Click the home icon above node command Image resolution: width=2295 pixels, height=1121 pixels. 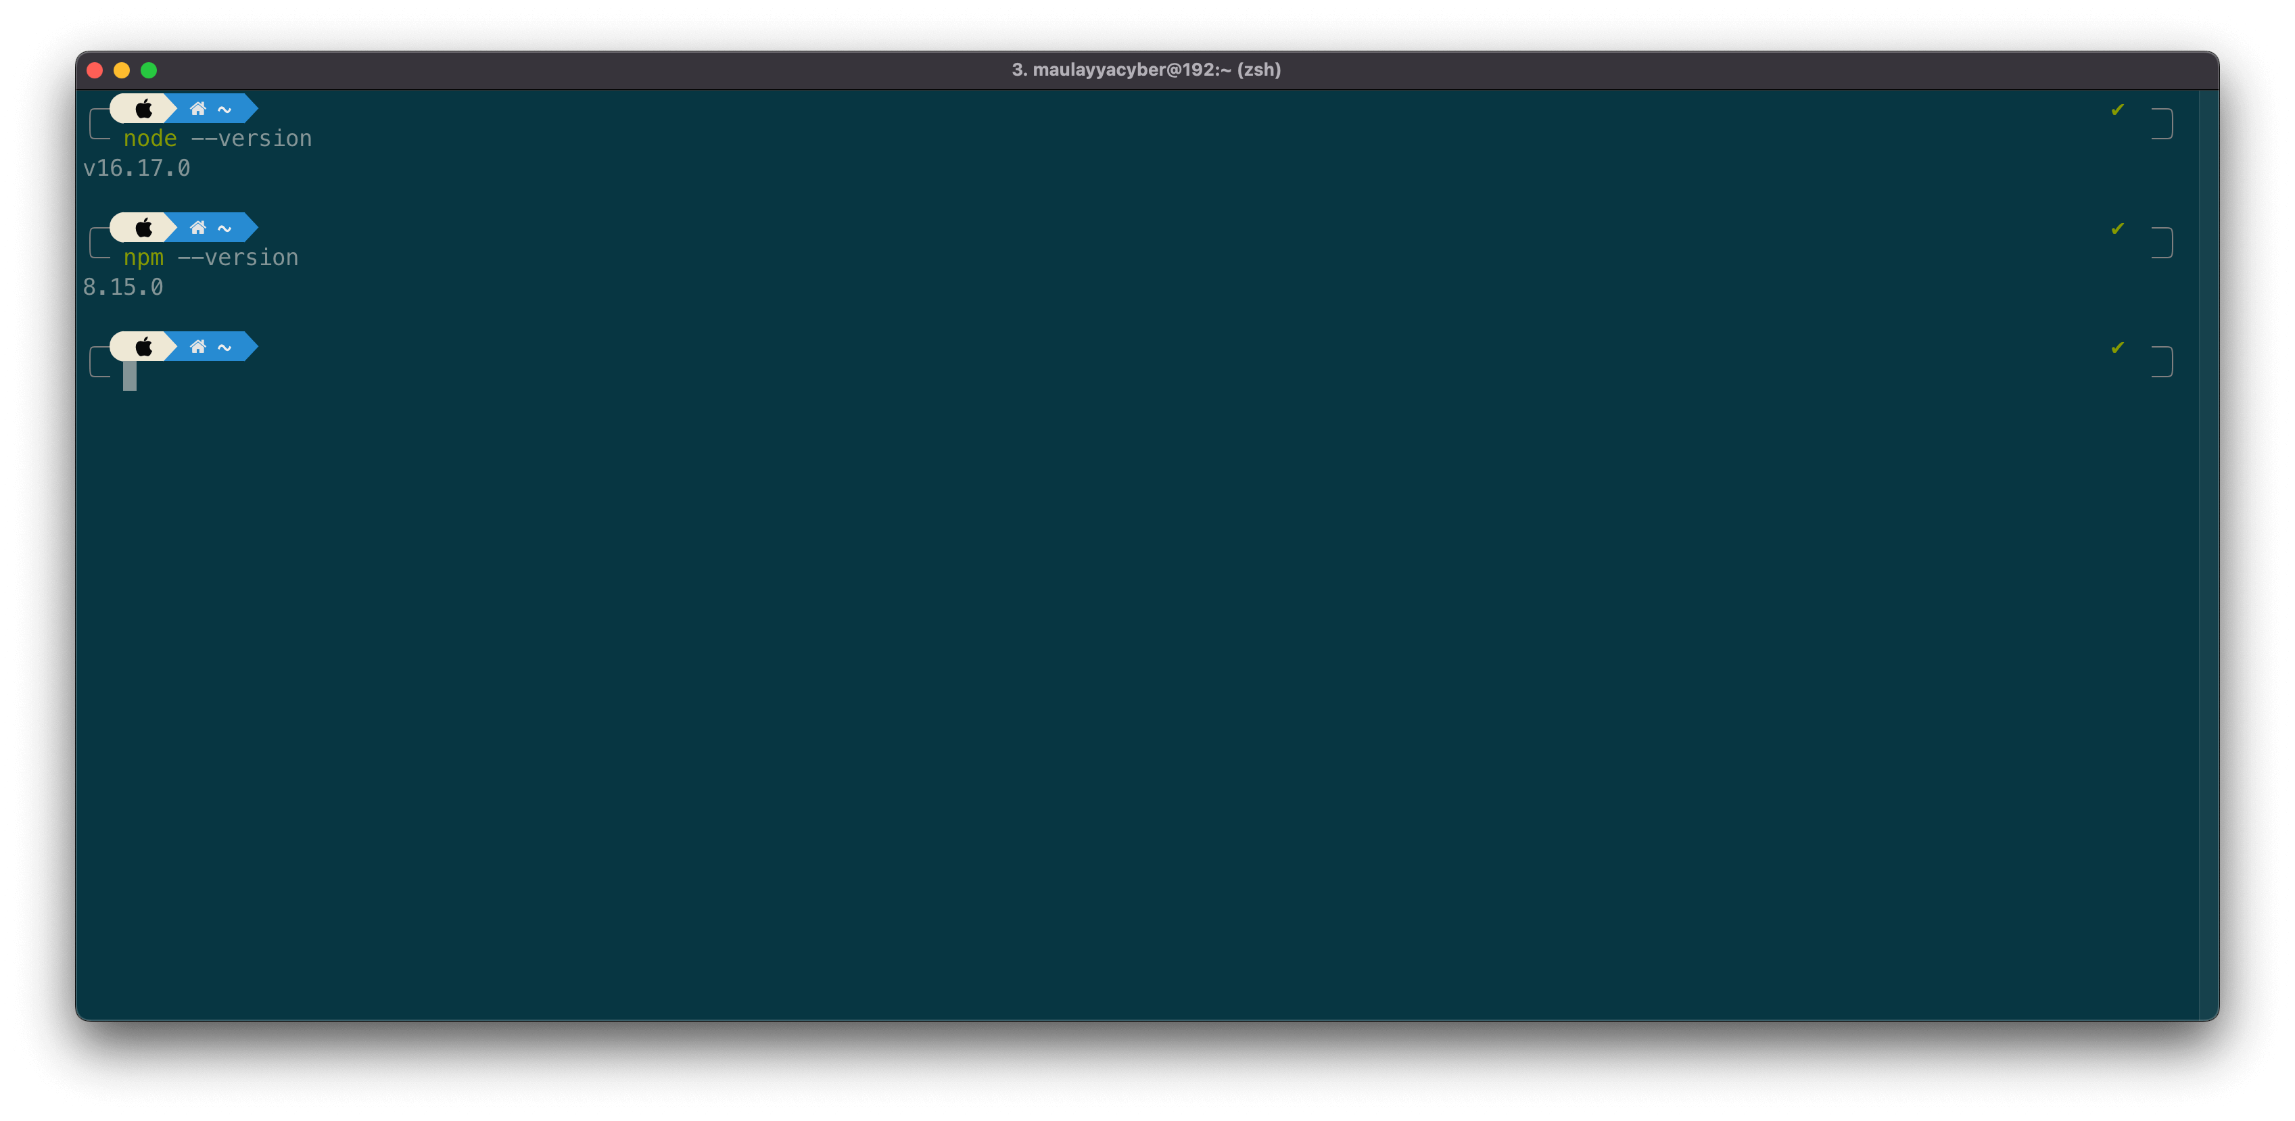pos(197,109)
